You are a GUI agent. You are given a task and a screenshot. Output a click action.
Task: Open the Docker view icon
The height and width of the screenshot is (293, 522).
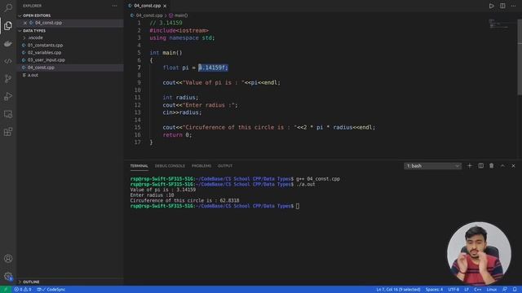8,43
